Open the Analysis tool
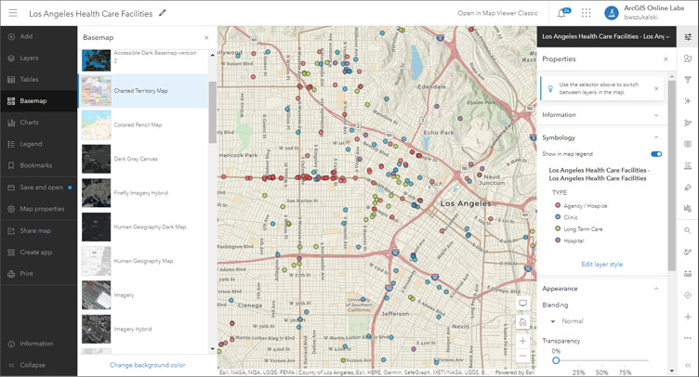The width and height of the screenshot is (699, 377). point(688,208)
